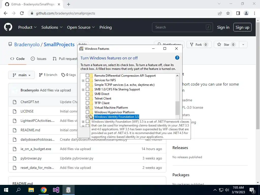Open Chrome three-dot menu
This screenshot has height=195, width=260.
(x=254, y=13)
